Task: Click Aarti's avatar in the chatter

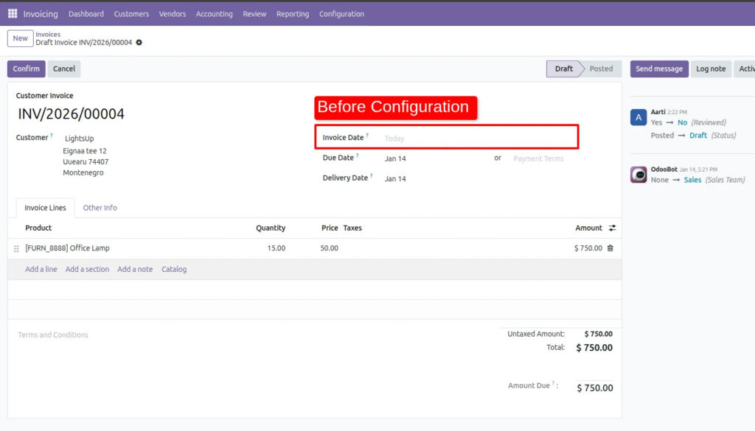Action: coord(639,117)
